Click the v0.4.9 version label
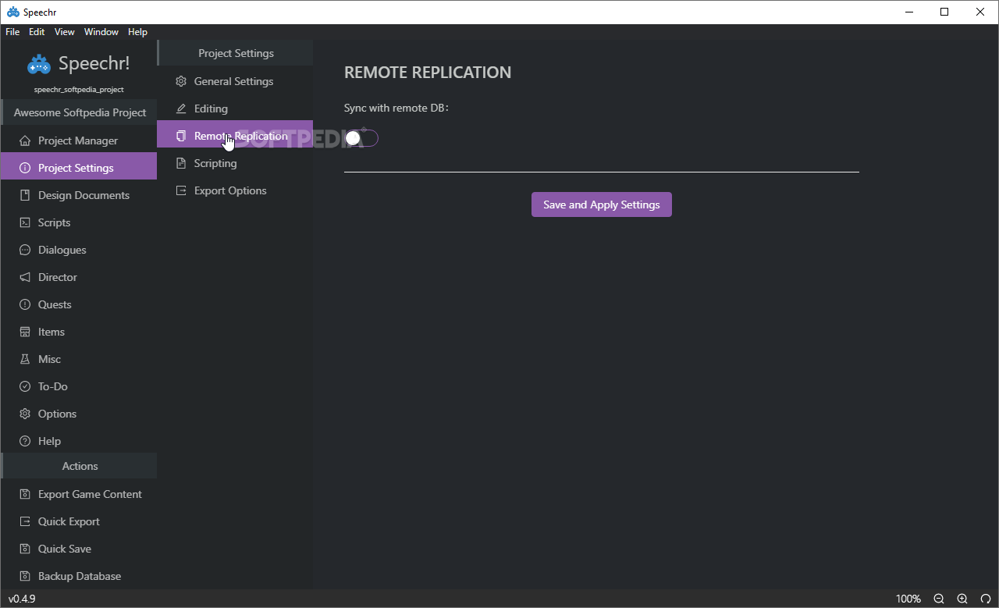 click(22, 599)
